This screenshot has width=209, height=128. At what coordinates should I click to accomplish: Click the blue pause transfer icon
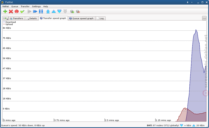point(41,11)
